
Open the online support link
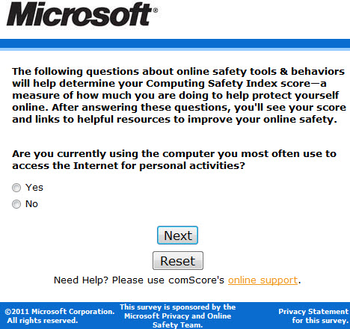pyautogui.click(x=262, y=280)
